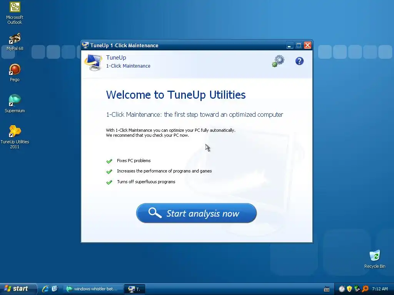Select the Recycle Bin icon

point(375,259)
